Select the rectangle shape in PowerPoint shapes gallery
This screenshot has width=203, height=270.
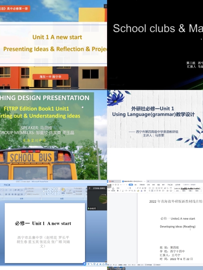point(54,189)
